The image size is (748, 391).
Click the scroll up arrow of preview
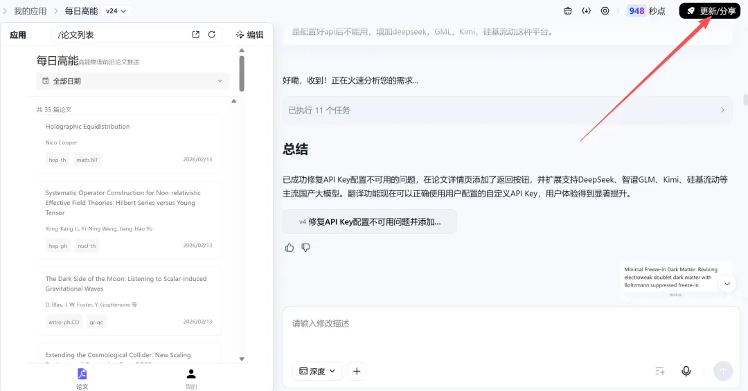pyautogui.click(x=242, y=50)
